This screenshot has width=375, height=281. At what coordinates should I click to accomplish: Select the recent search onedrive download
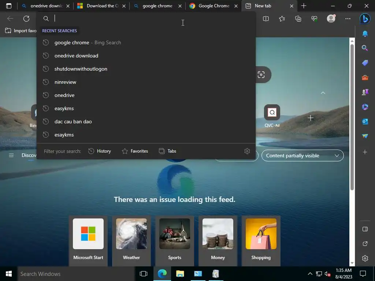(146, 56)
